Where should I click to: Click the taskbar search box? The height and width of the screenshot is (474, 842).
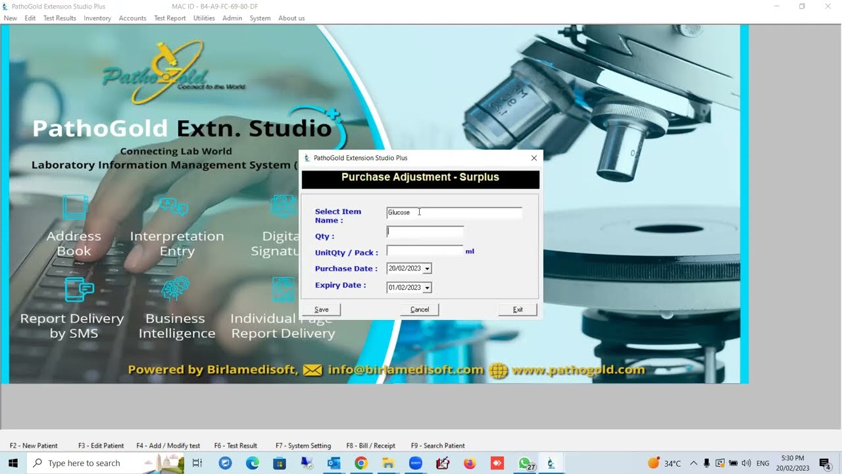pyautogui.click(x=105, y=463)
